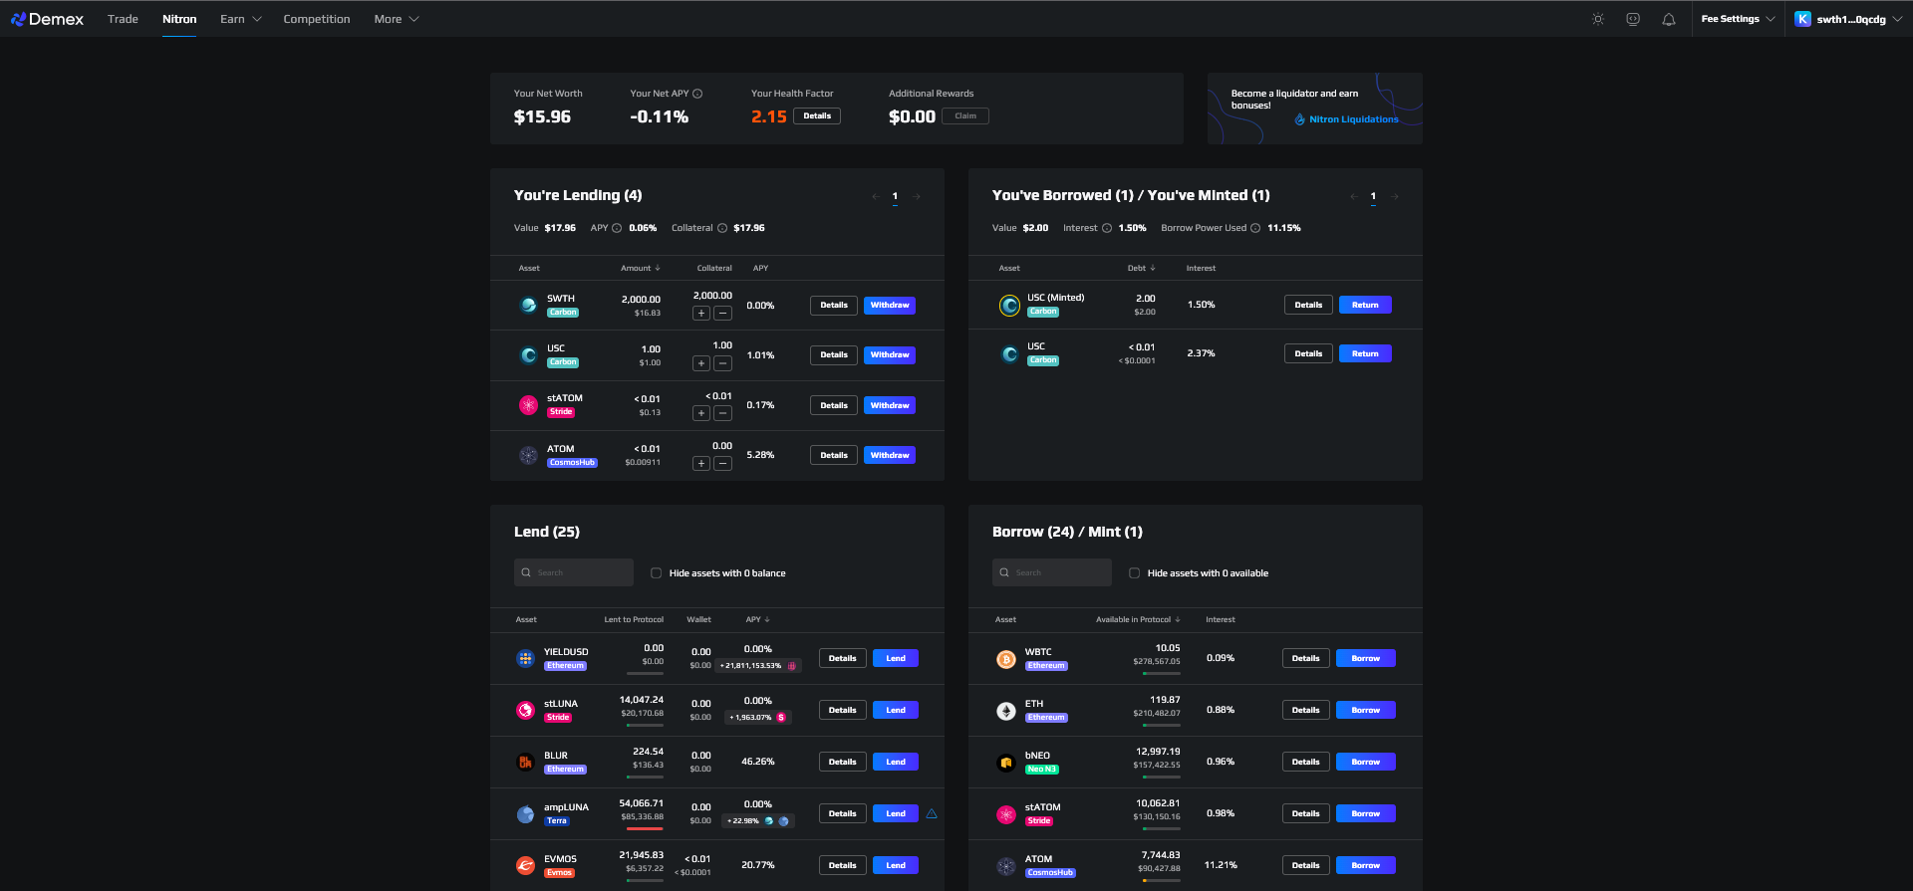Click the WBTC bitcoin icon
The image size is (1913, 891).
point(1006,658)
